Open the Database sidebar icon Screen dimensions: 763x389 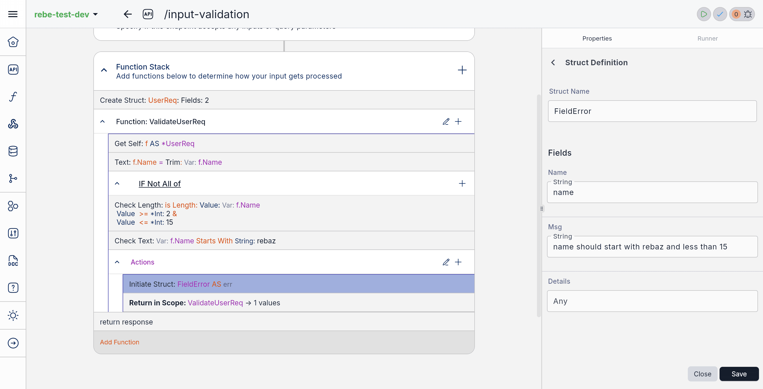(x=13, y=151)
